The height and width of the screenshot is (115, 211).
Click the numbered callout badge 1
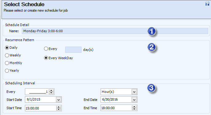point(152,31)
